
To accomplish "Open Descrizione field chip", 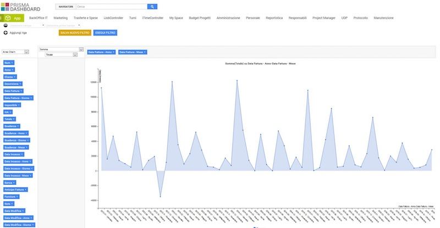I will point(13,84).
